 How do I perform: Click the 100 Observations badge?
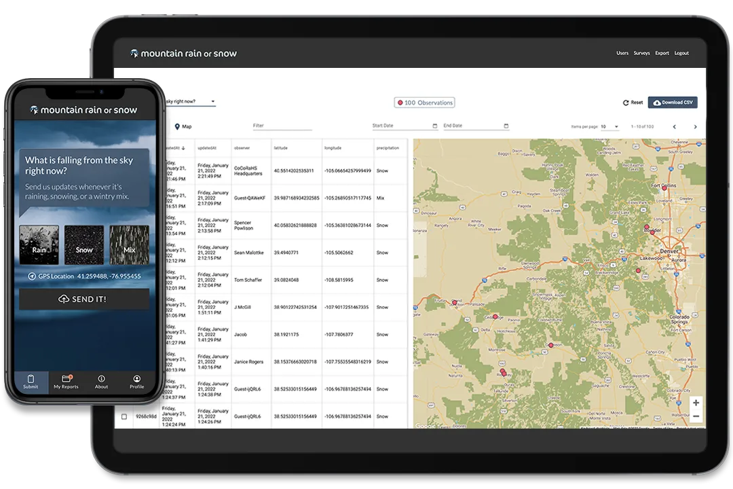424,103
